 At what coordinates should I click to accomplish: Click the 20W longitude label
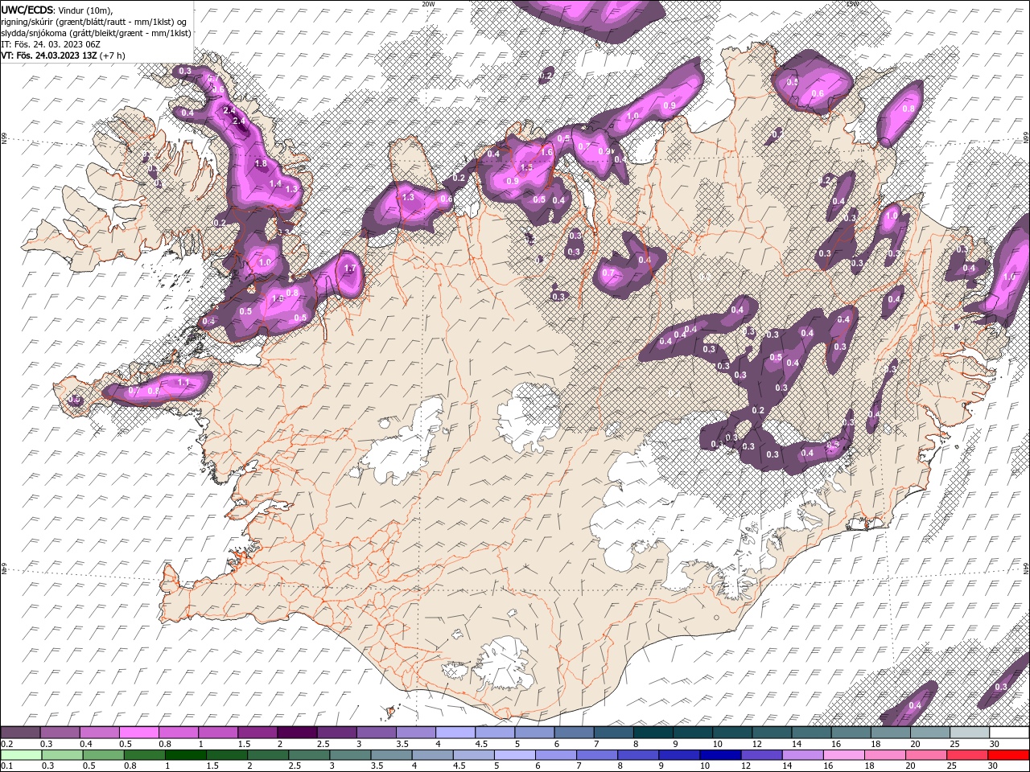pyautogui.click(x=428, y=4)
